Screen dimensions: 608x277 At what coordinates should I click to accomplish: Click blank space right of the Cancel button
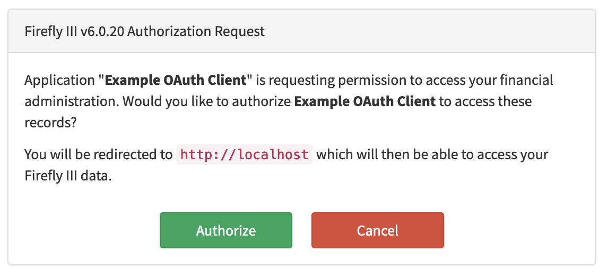coord(520,230)
